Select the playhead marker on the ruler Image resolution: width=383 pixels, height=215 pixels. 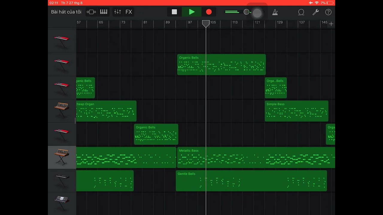tap(206, 24)
